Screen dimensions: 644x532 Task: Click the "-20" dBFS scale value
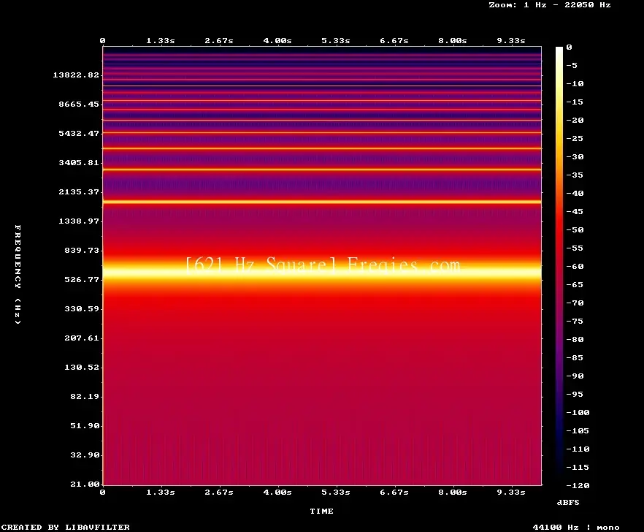575,120
